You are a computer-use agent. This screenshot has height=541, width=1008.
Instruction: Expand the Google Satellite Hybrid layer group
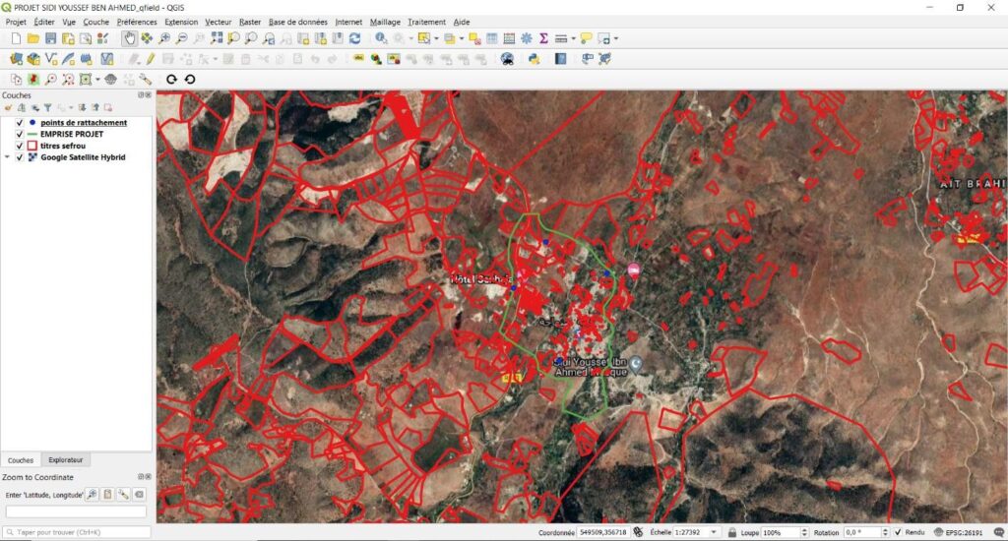pyautogui.click(x=8, y=157)
